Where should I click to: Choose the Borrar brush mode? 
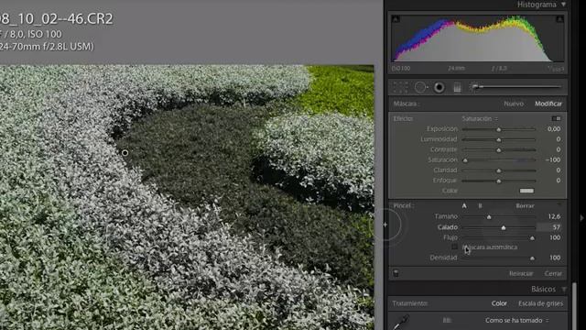(525, 205)
